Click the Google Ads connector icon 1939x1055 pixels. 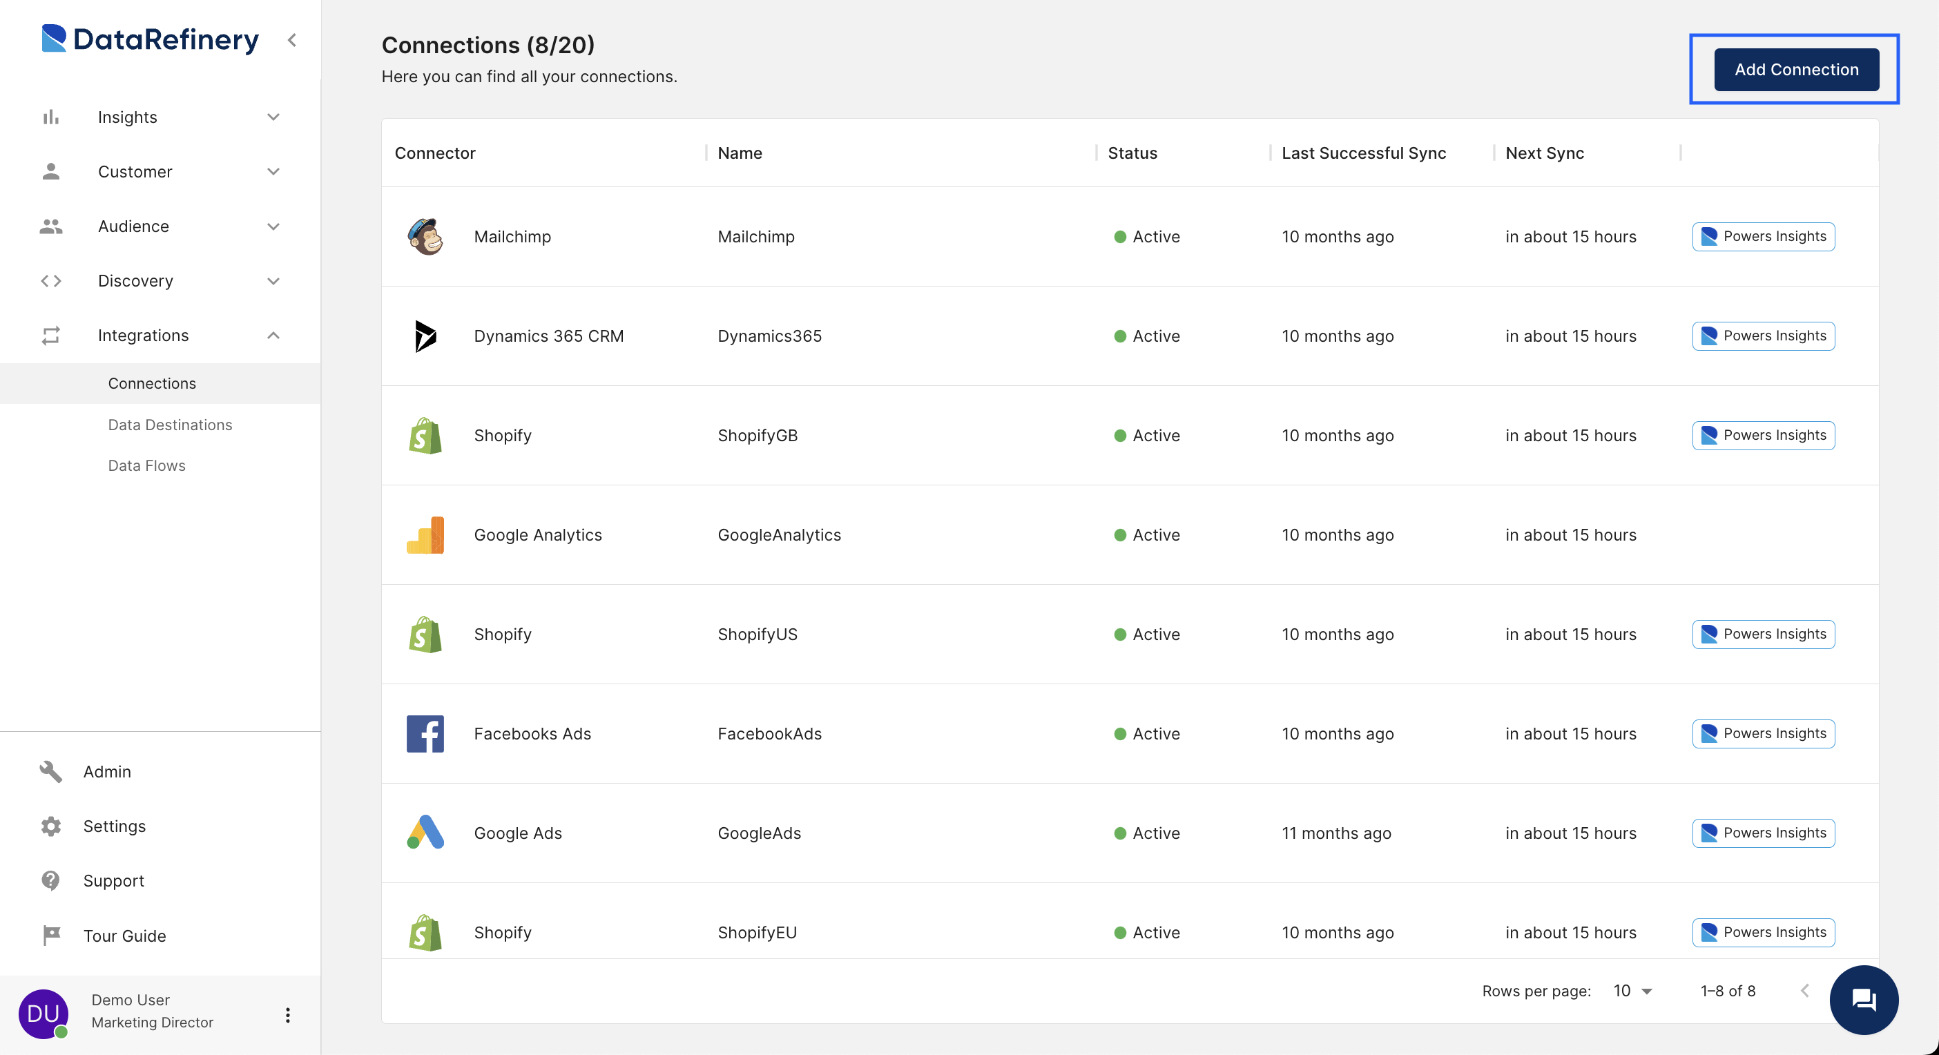[423, 831]
